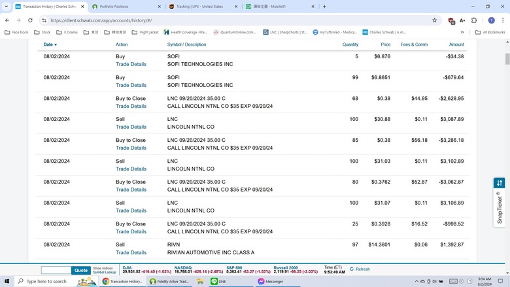Viewport: 510px width, 287px height.
Task: Open the Stock bookmark folder
Action: click(x=42, y=32)
